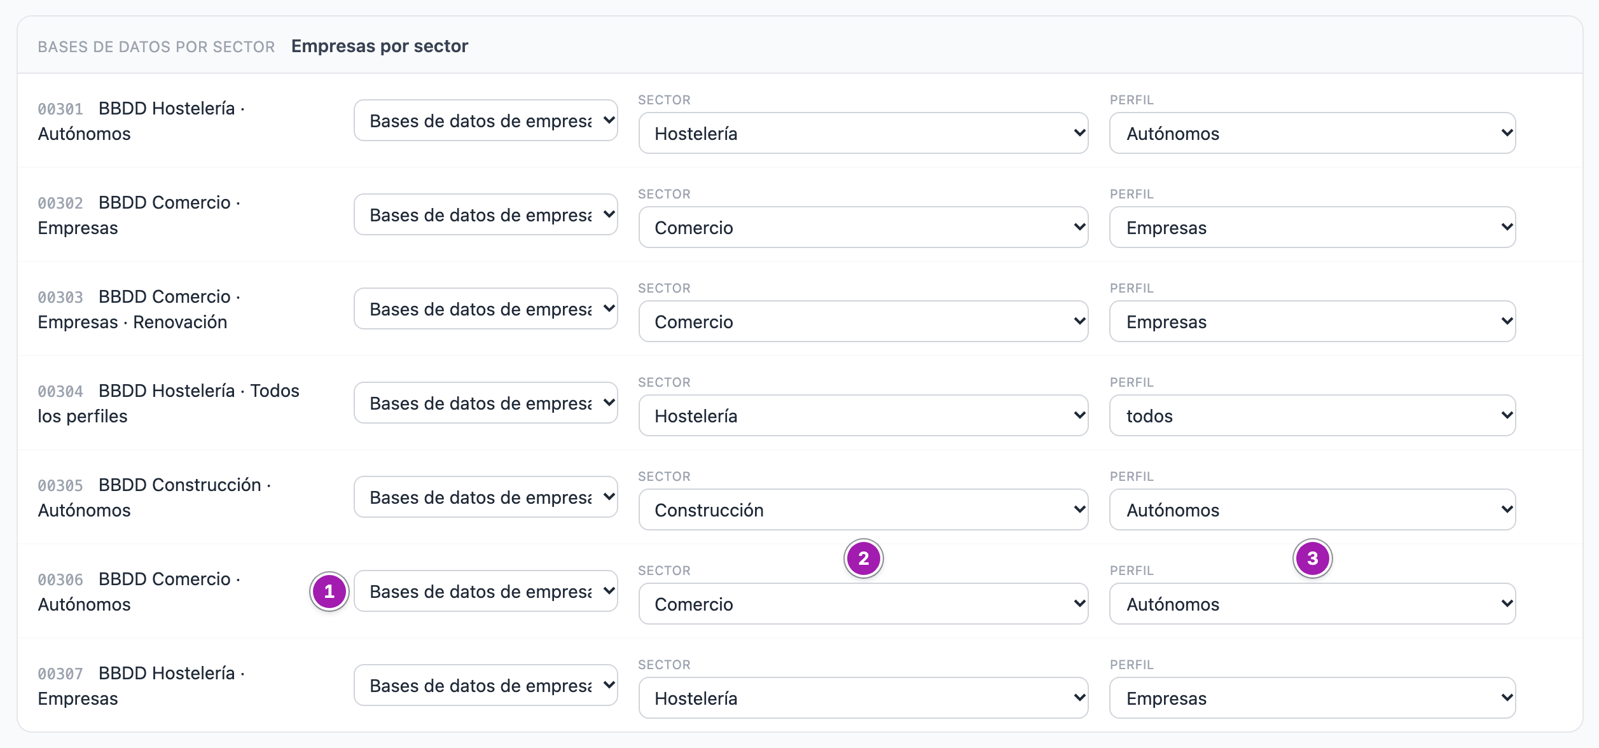Select 'BBDD Comercio · Empresas · Renovación' entry

click(x=139, y=309)
